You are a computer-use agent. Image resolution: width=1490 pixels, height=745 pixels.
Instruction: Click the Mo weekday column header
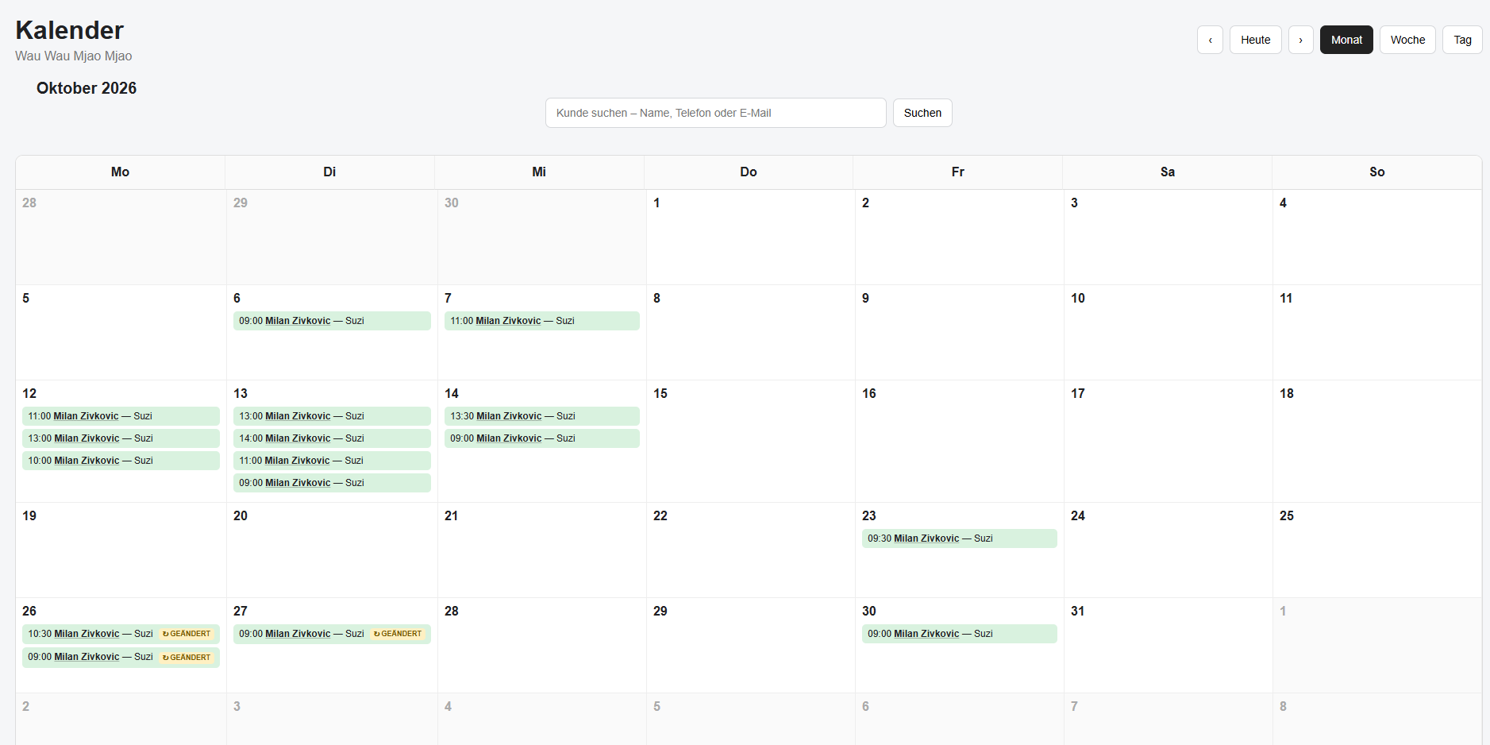[120, 172]
